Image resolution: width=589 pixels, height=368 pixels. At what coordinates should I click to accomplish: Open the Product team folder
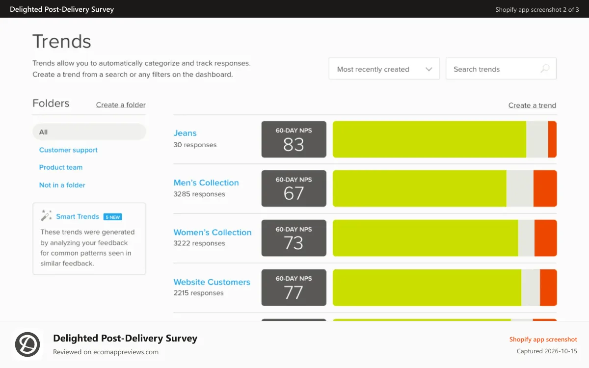tap(61, 167)
